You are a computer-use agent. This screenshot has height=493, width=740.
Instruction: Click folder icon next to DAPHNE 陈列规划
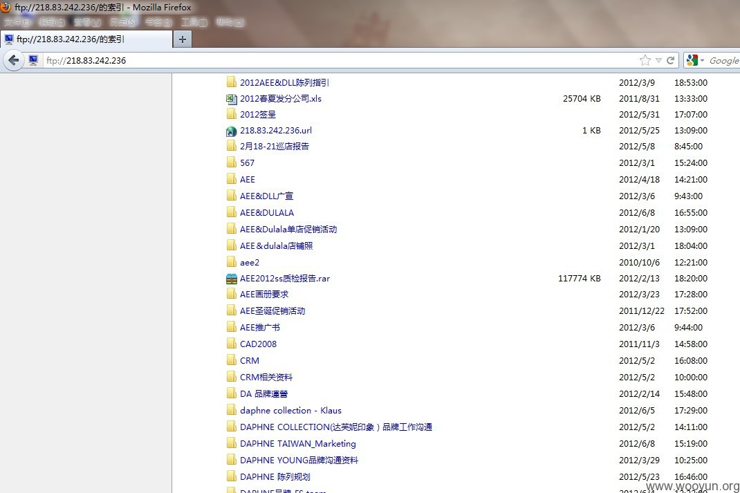[231, 476]
